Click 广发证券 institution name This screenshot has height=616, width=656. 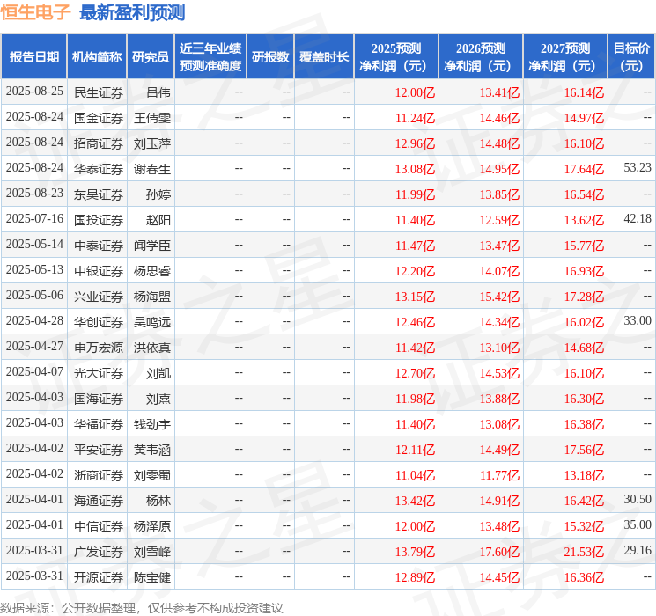point(99,552)
